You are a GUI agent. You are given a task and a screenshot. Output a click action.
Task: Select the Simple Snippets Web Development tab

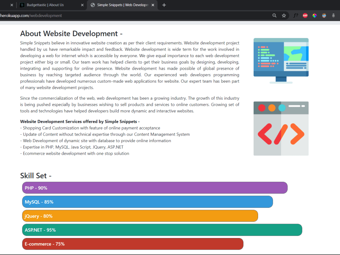pos(122,5)
